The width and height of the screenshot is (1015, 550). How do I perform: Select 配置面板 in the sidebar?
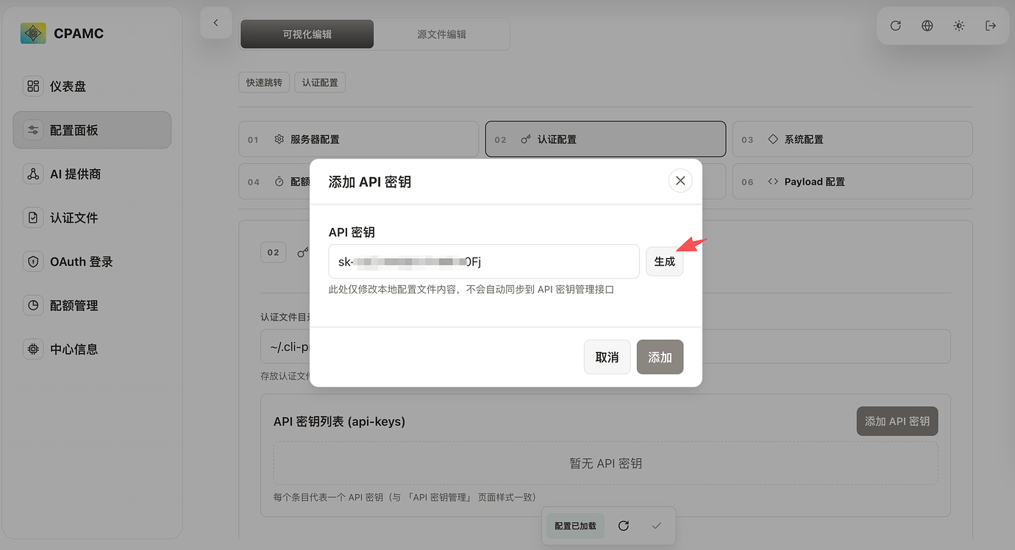92,130
